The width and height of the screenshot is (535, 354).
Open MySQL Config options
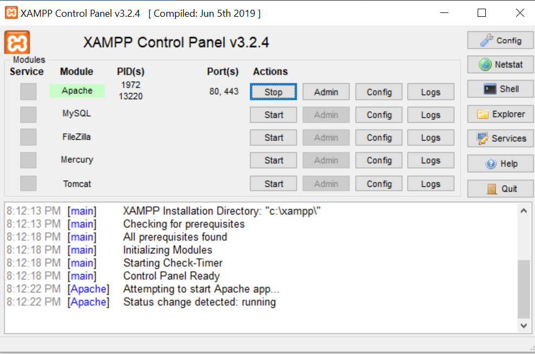click(x=379, y=115)
